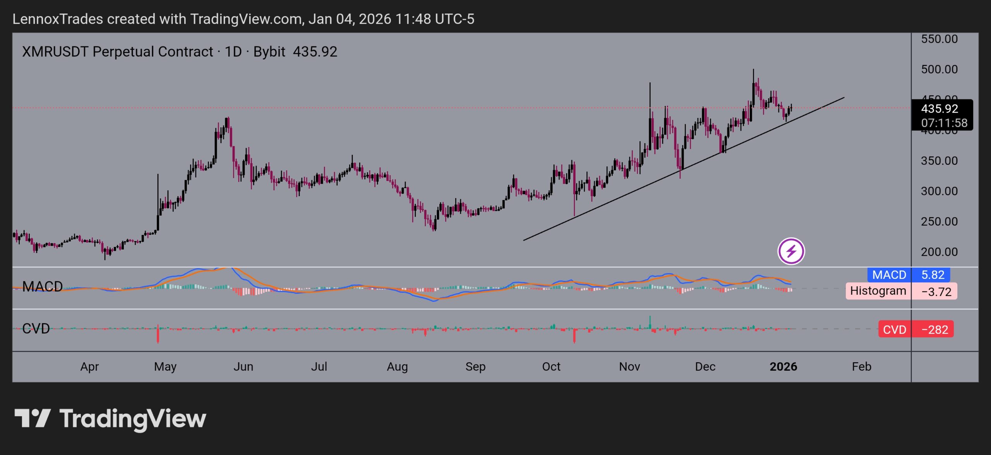The height and width of the screenshot is (455, 991).
Task: Click the Jun label on time axis
Action: coord(243,367)
